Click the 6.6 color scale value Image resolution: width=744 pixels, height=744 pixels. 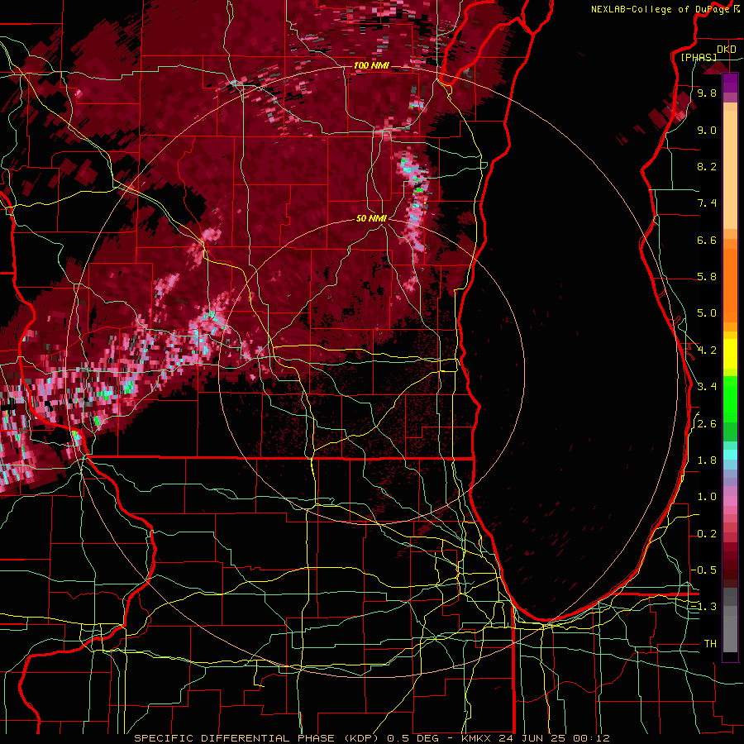pos(707,241)
